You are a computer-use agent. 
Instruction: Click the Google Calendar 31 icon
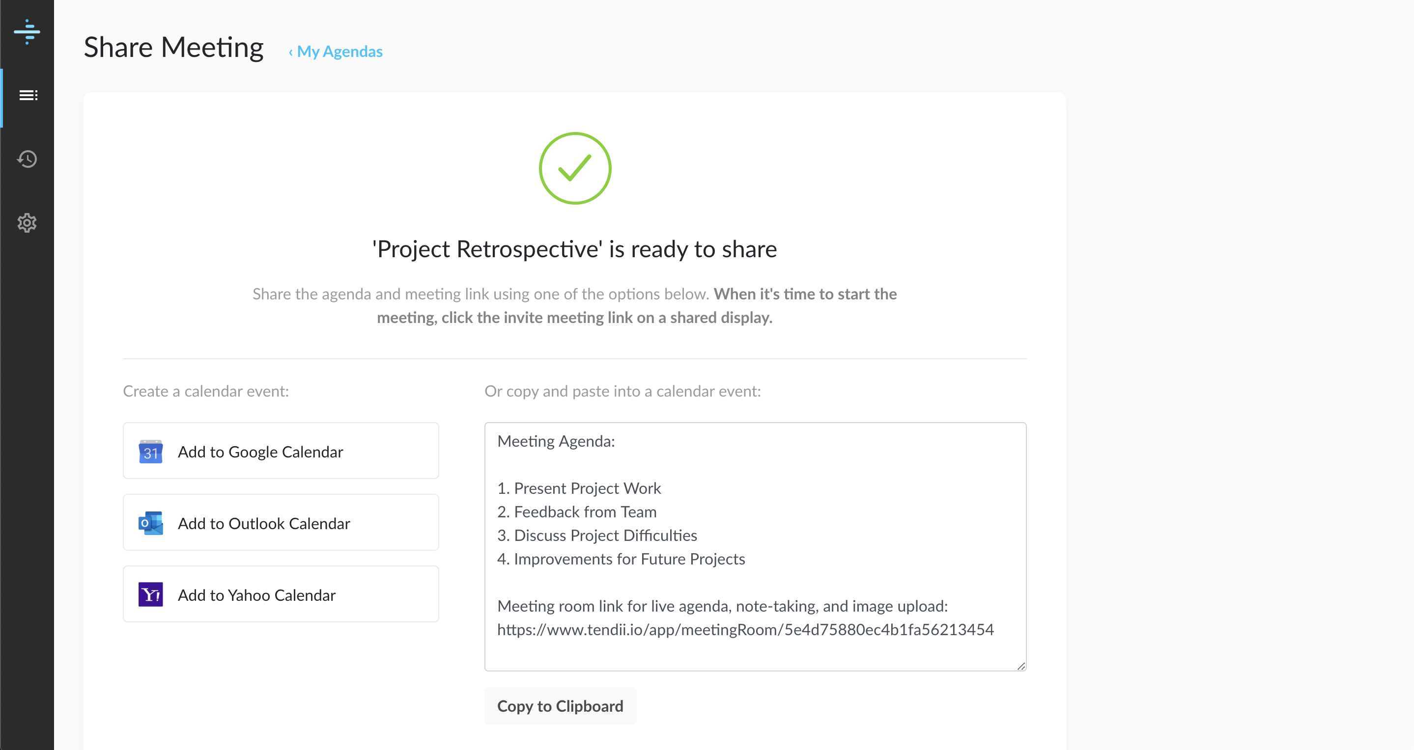(150, 452)
